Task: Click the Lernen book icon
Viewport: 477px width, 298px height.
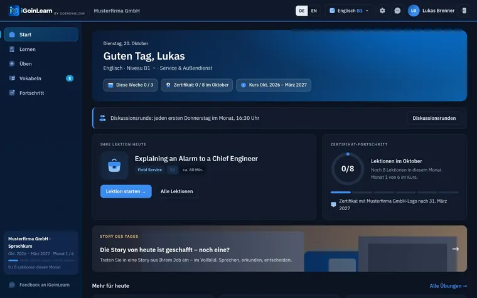Action: coord(12,50)
